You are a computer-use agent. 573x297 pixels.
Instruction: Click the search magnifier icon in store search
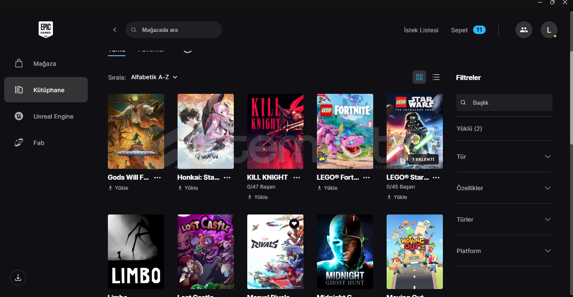tap(134, 30)
